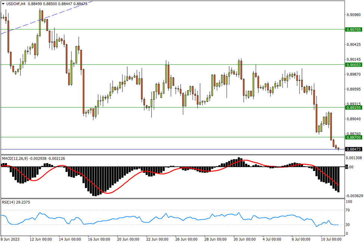The height and width of the screenshot is (243, 364).
Task: Click the USDCHF,H4 symbol title
Action: 19,4
